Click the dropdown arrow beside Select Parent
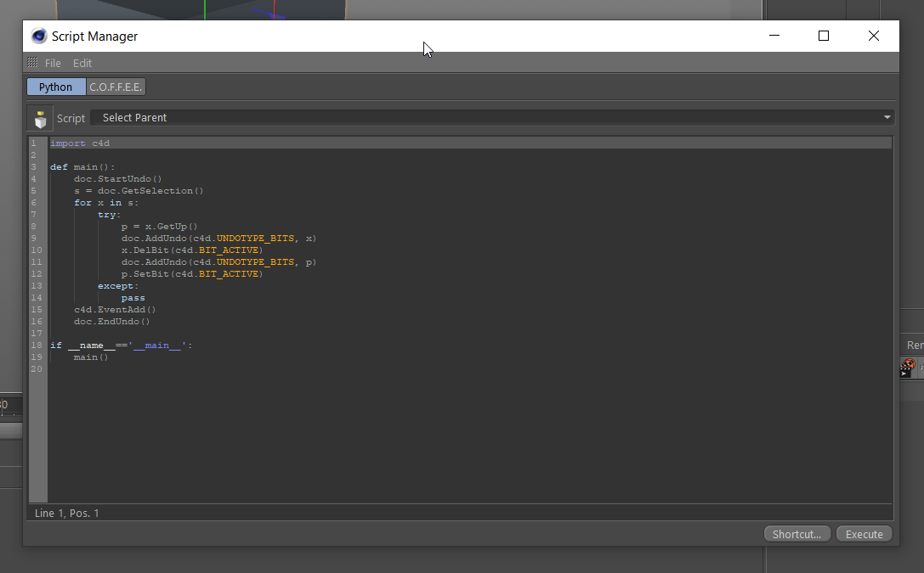This screenshot has width=924, height=573. [887, 117]
